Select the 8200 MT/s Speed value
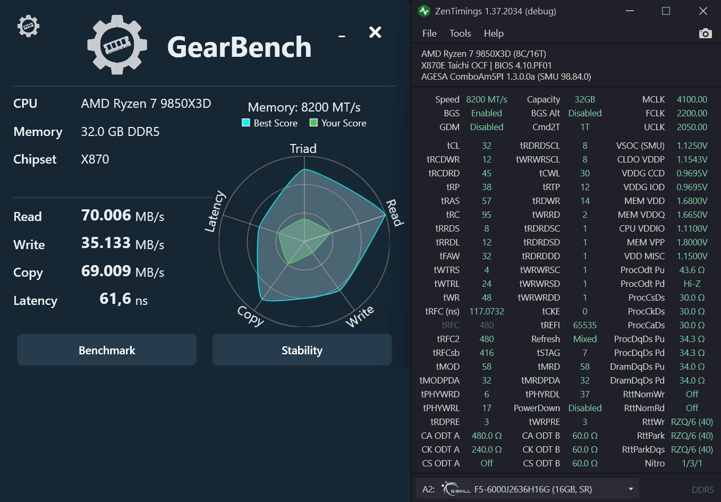The height and width of the screenshot is (502, 721). (487, 99)
